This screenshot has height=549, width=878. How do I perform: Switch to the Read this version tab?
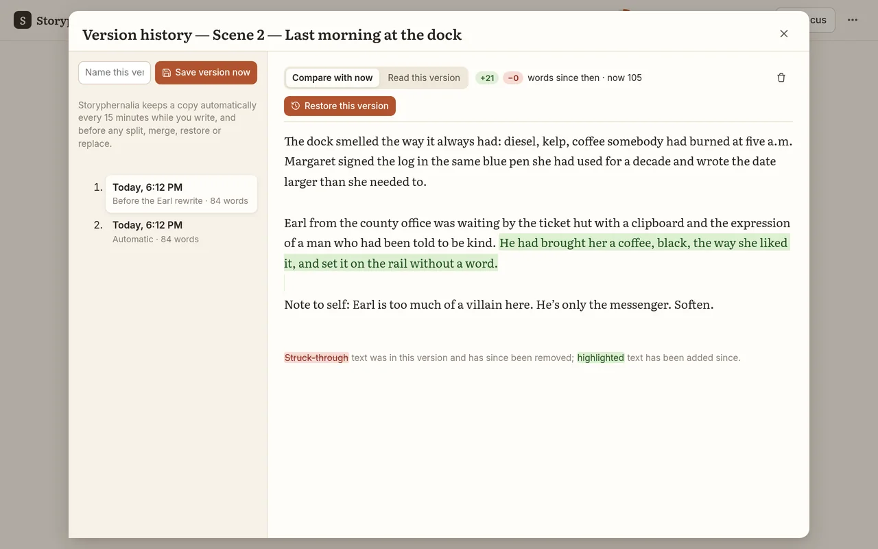click(x=424, y=78)
